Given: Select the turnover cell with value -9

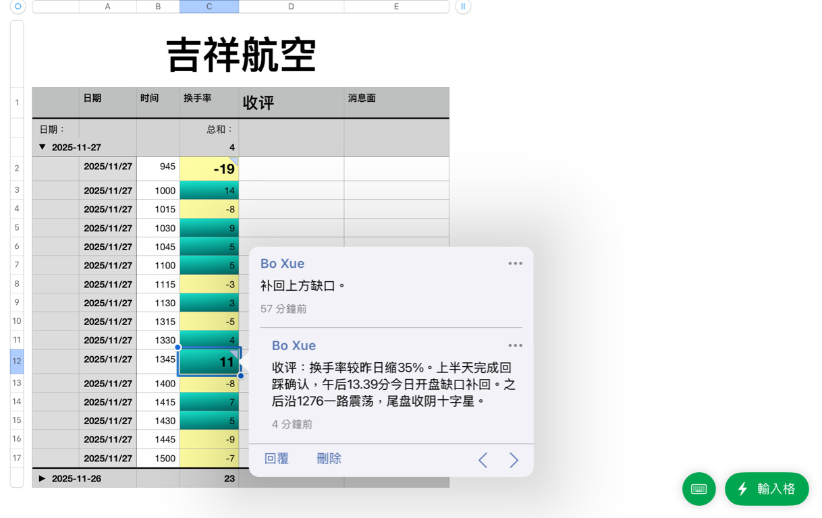Looking at the screenshot, I should [x=209, y=439].
